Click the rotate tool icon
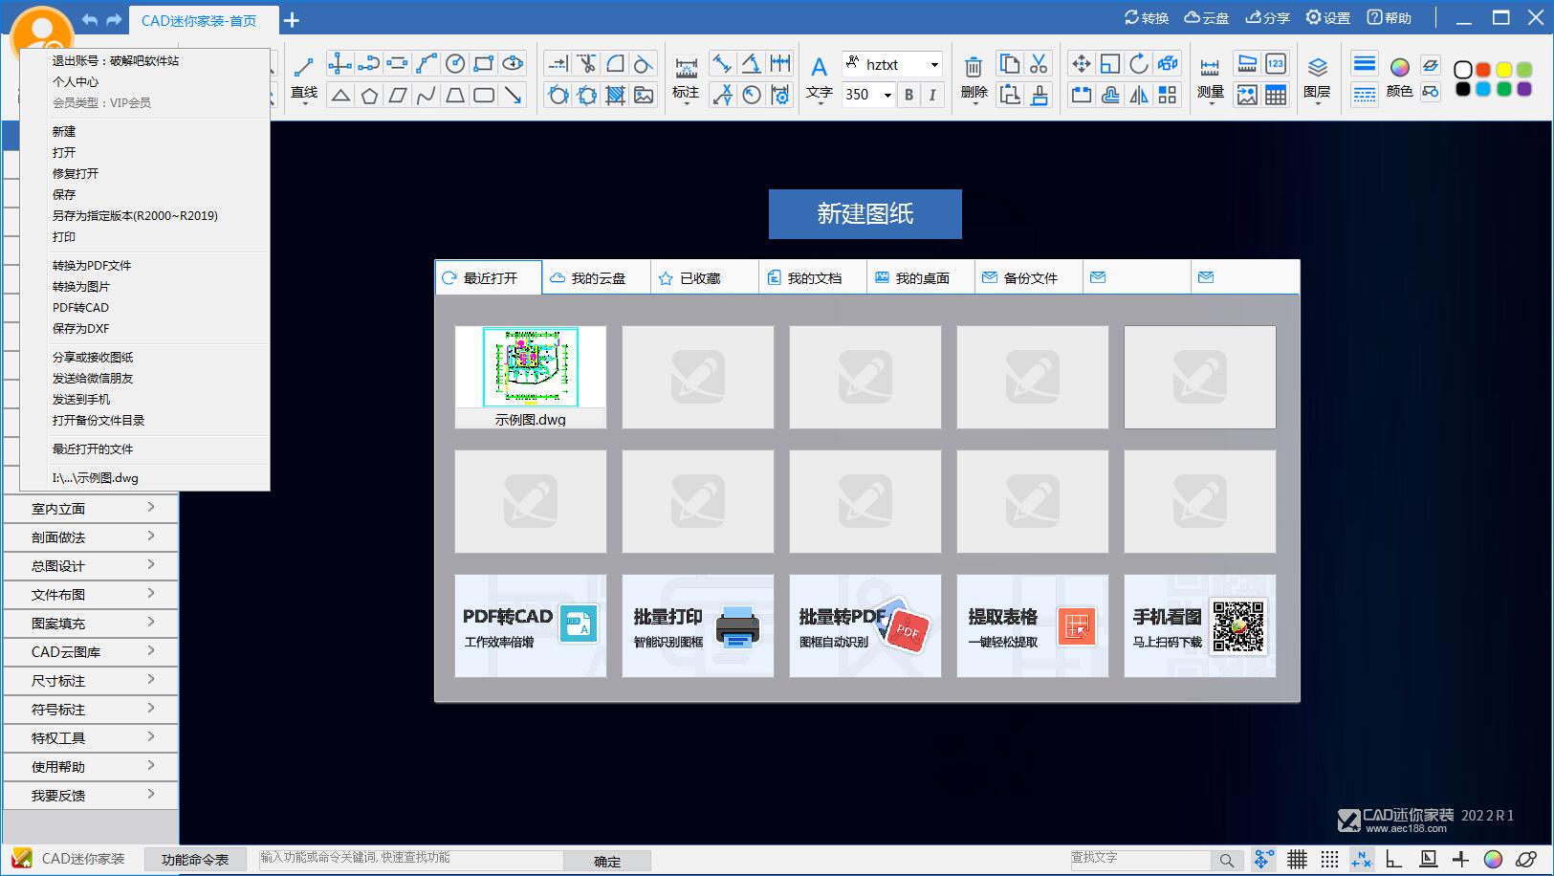The width and height of the screenshot is (1554, 876). (x=1138, y=64)
